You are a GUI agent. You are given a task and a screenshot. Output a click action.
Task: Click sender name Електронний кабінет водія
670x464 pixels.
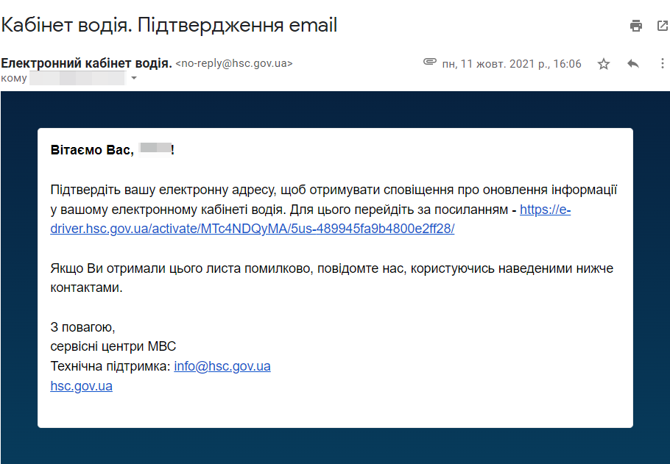[86, 63]
